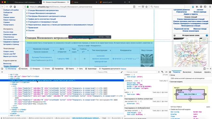Go back to the previous page

click(x=3, y=7)
